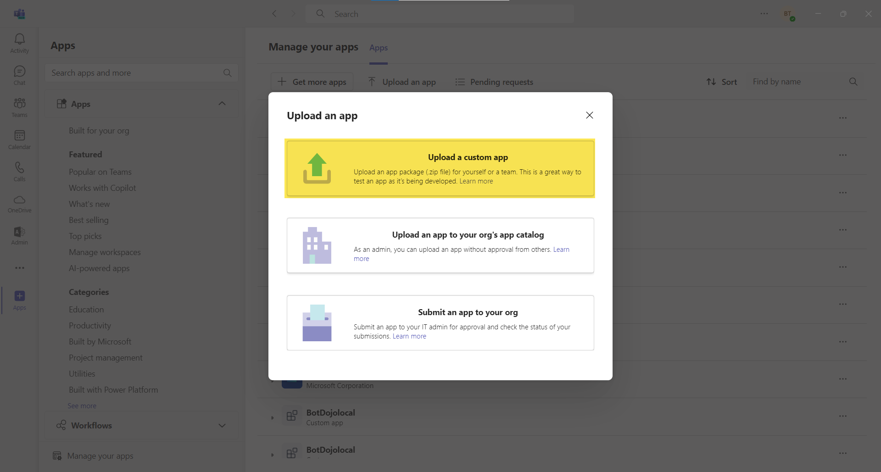Open Settings and more ellipsis in title bar
881x472 pixels.
[x=764, y=14]
